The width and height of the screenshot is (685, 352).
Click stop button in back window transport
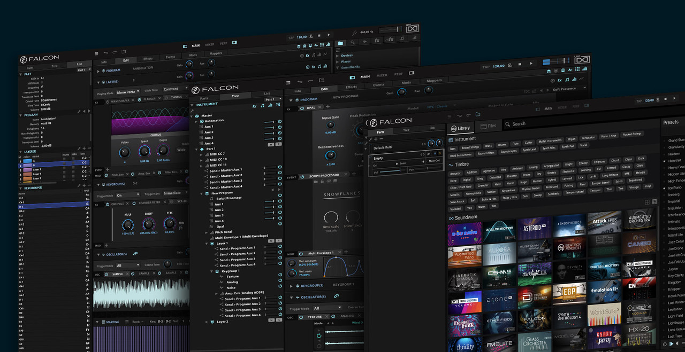tap(320, 36)
